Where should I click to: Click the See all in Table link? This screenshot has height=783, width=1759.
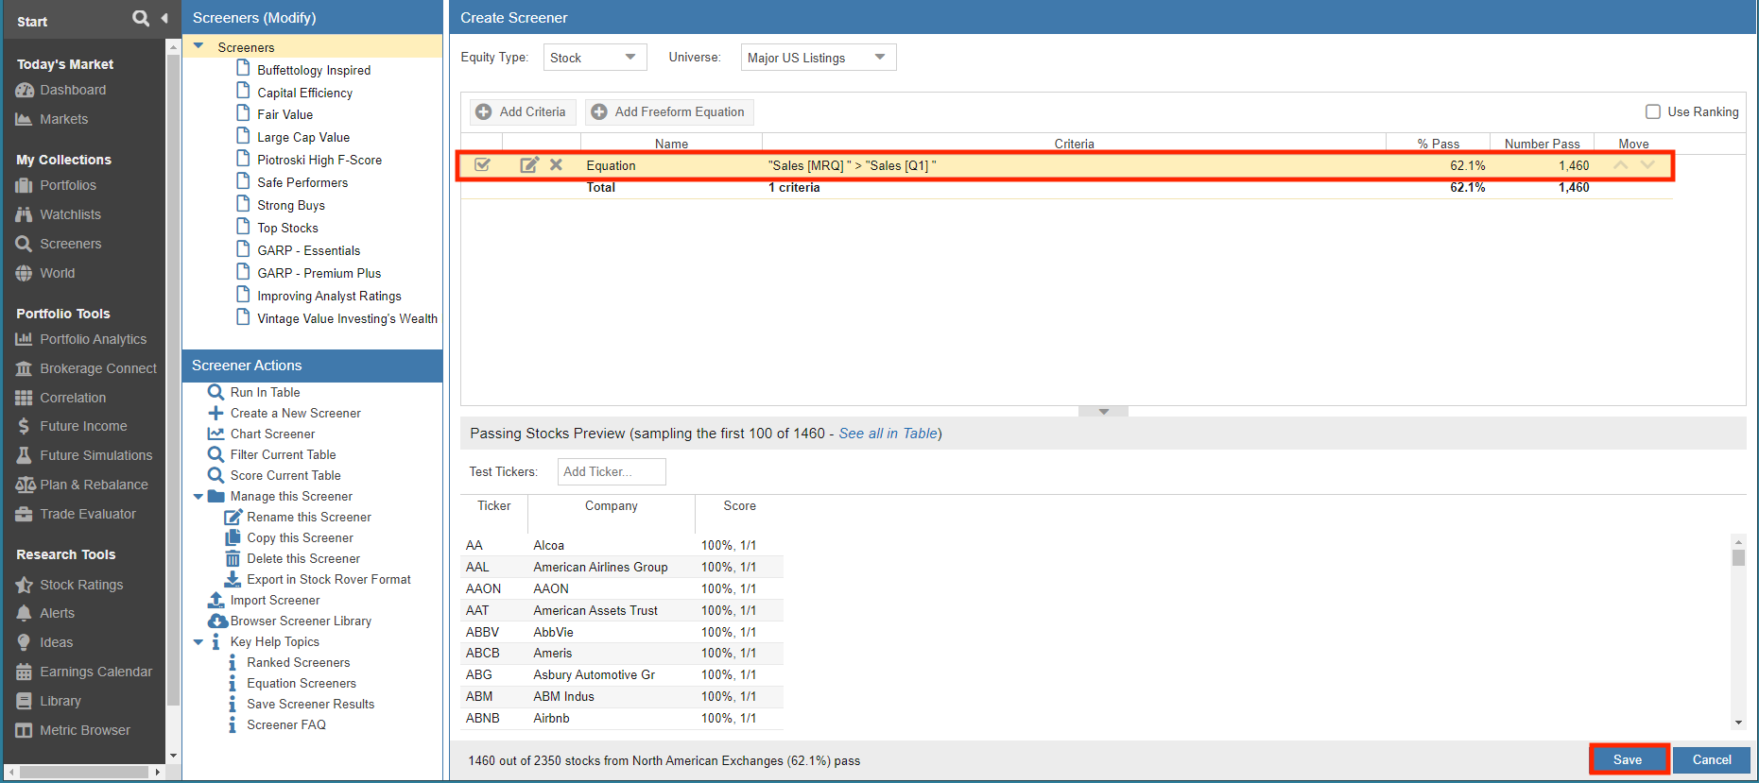coord(888,434)
